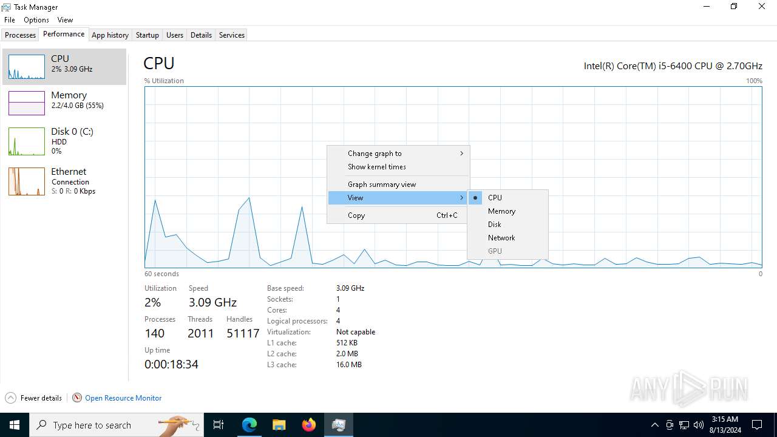Choose Graph summary view
Screen dimensions: 777x437
[398, 185]
